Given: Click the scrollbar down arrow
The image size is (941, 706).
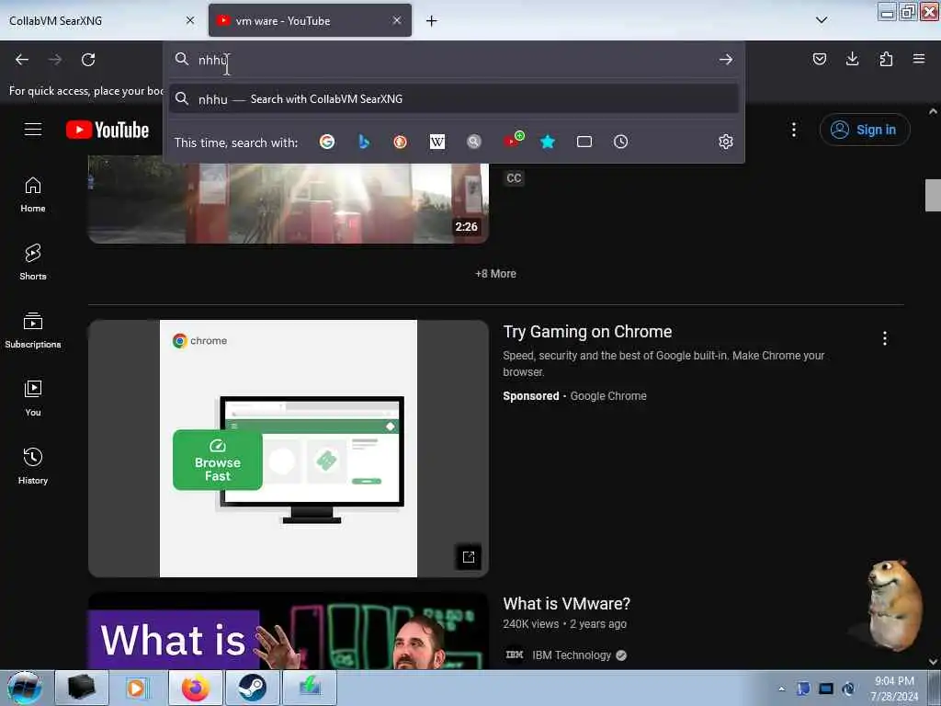Looking at the screenshot, I should click(933, 662).
